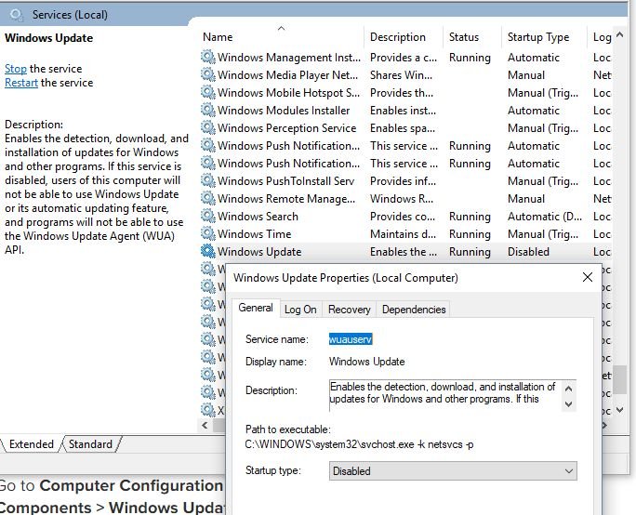636x515 pixels.
Task: Open the Recovery tab
Action: [x=349, y=310]
